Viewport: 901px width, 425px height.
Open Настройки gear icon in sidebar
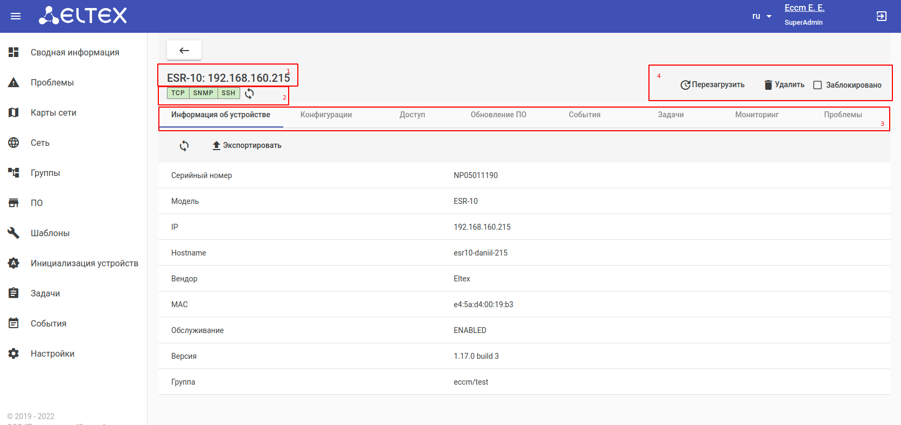pos(13,353)
